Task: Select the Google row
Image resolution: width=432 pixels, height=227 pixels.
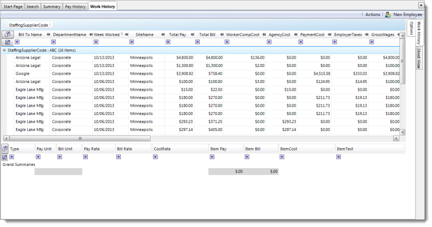Action: click(207, 74)
